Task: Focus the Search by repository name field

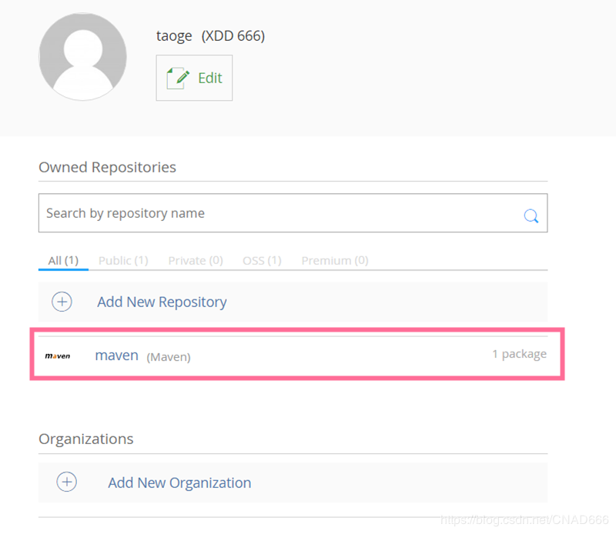Action: [x=277, y=213]
